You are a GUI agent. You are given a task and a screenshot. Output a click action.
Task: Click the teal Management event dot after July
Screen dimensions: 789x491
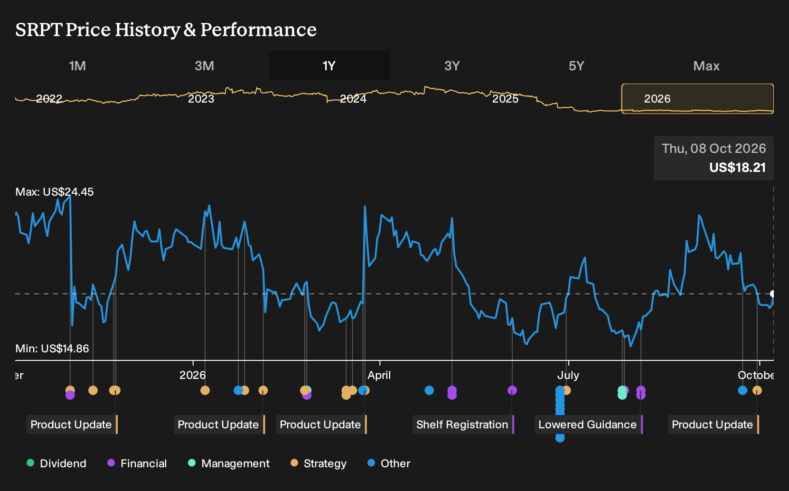pos(622,395)
